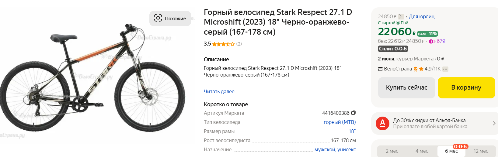
Task: Expand the Alfa-Bank discount offer chevron
Action: [x=494, y=123]
